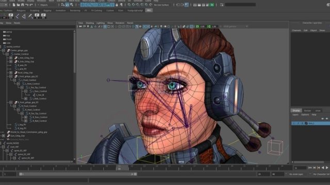Click the green IPR render icon
The height and width of the screenshot is (185, 330).
(x=212, y=5)
